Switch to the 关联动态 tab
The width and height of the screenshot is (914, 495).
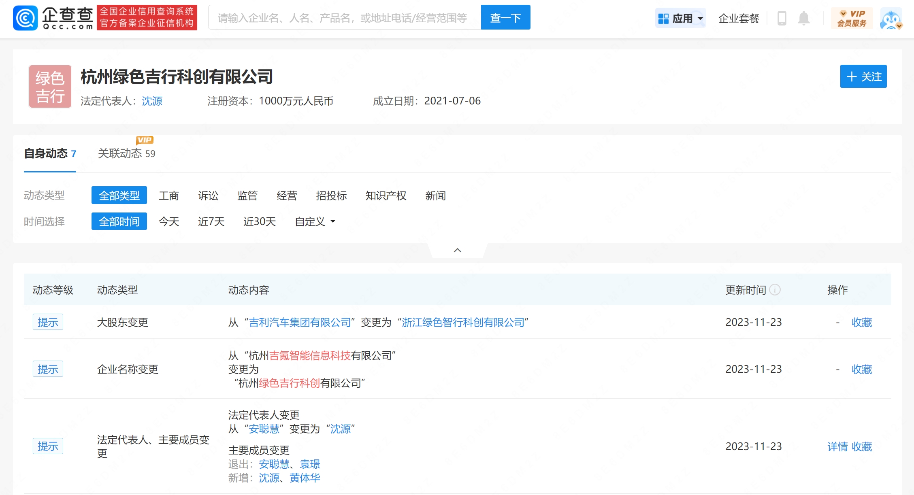tap(126, 153)
